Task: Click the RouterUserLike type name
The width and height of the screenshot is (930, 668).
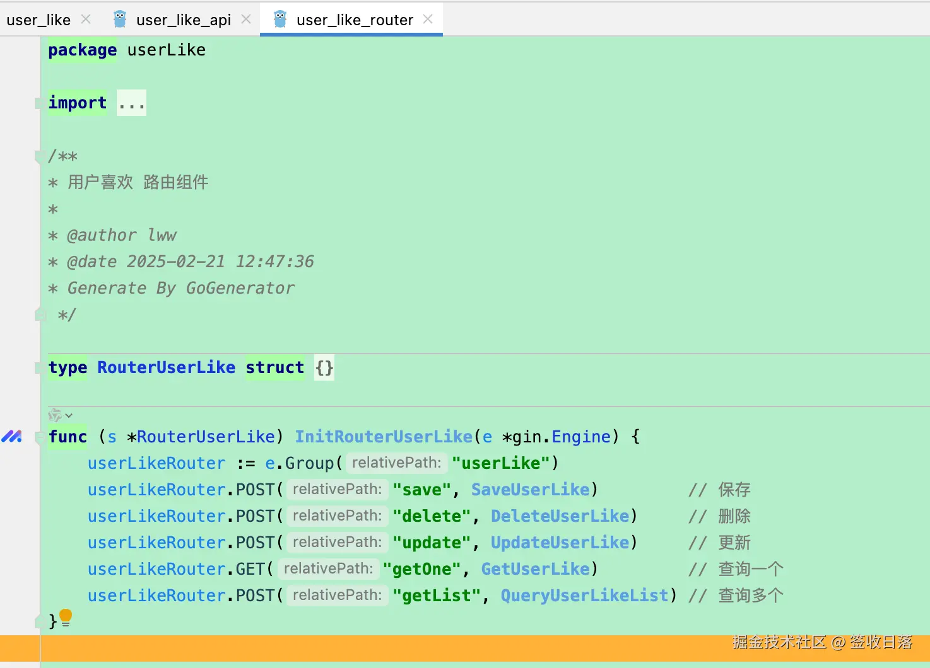Action: pos(166,367)
